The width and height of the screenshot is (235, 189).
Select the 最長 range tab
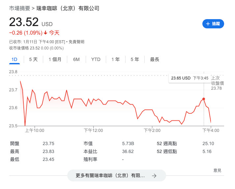(155, 60)
